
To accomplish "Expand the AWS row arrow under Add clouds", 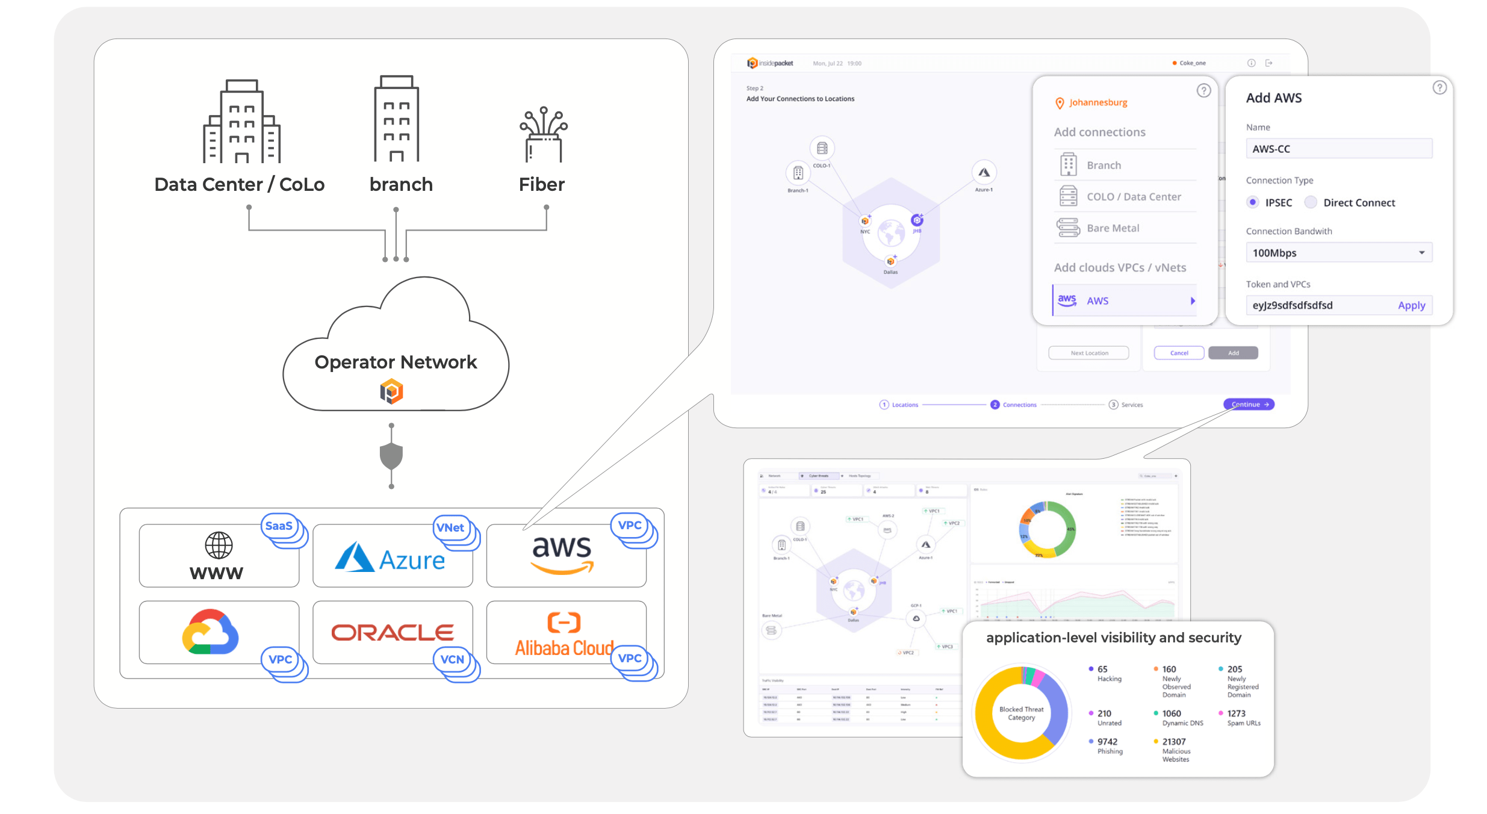I will tap(1193, 300).
